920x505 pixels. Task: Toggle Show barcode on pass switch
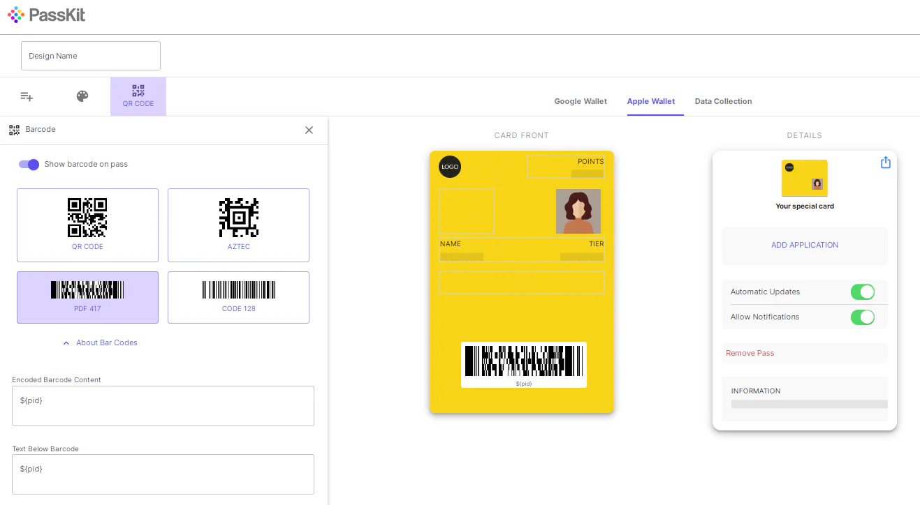tap(29, 164)
